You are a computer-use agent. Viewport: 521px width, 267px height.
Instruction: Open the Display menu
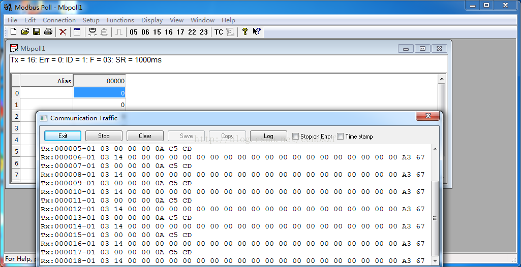[152, 20]
